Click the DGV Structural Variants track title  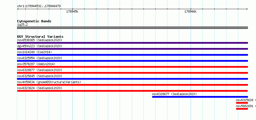pos(40,37)
